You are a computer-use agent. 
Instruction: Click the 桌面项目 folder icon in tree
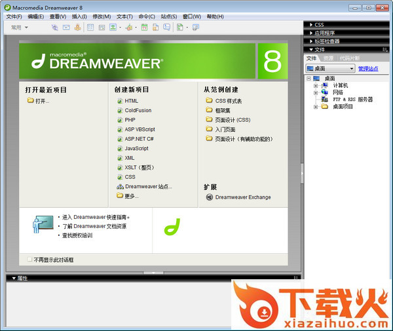click(x=325, y=107)
